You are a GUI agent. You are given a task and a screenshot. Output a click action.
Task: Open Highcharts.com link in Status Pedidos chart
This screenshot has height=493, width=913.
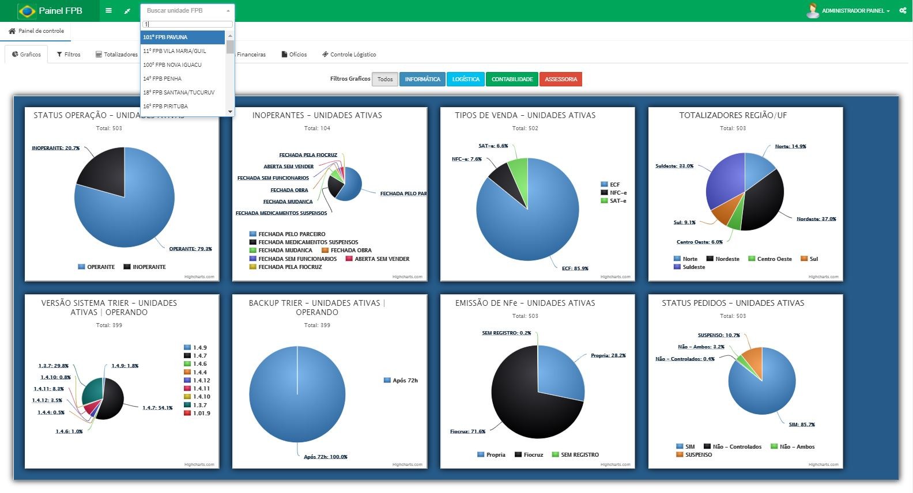coord(823,465)
